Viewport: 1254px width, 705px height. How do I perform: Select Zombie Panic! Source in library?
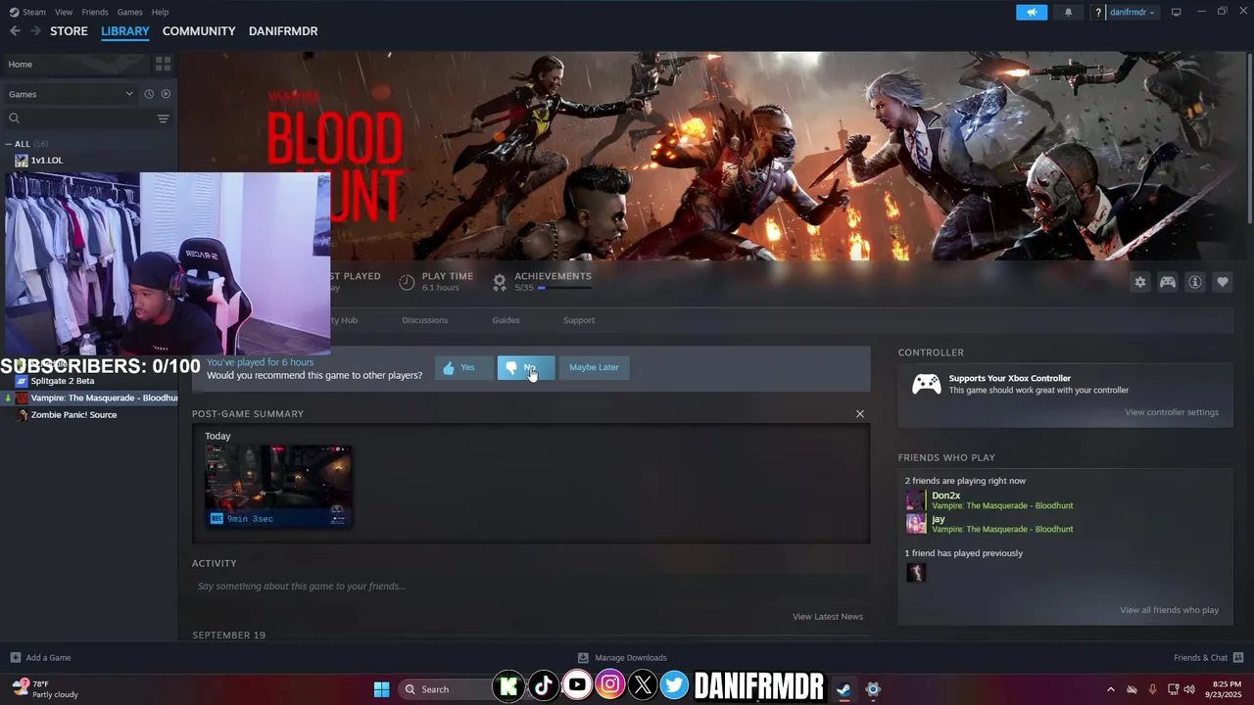[x=73, y=415]
